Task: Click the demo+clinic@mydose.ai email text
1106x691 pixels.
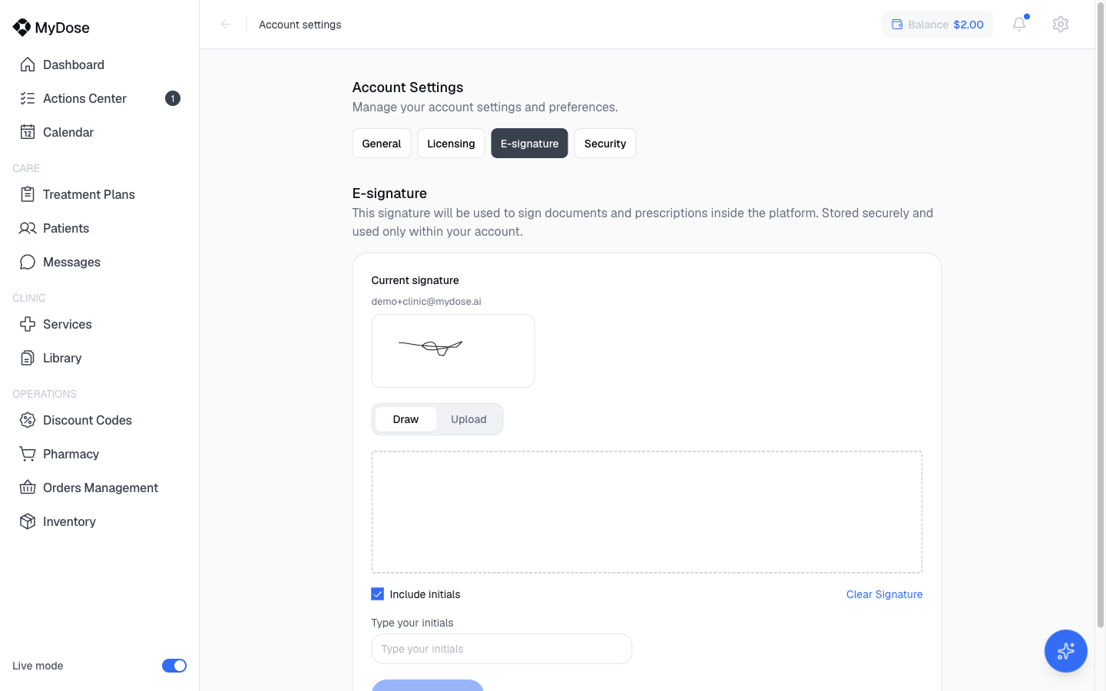Action: [426, 302]
